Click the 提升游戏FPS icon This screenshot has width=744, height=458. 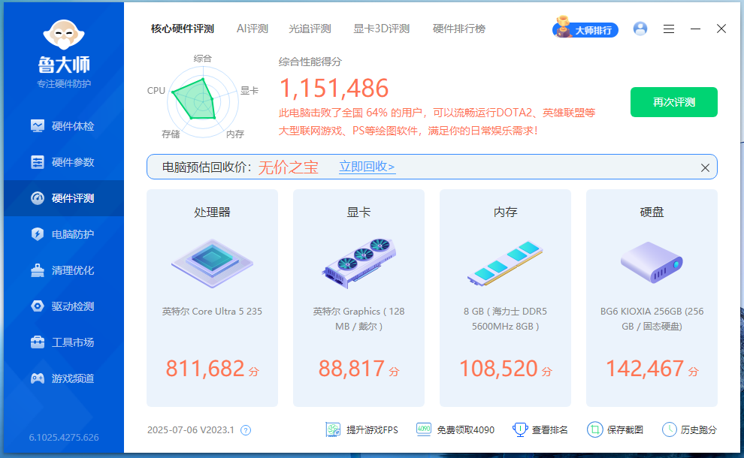pos(333,429)
